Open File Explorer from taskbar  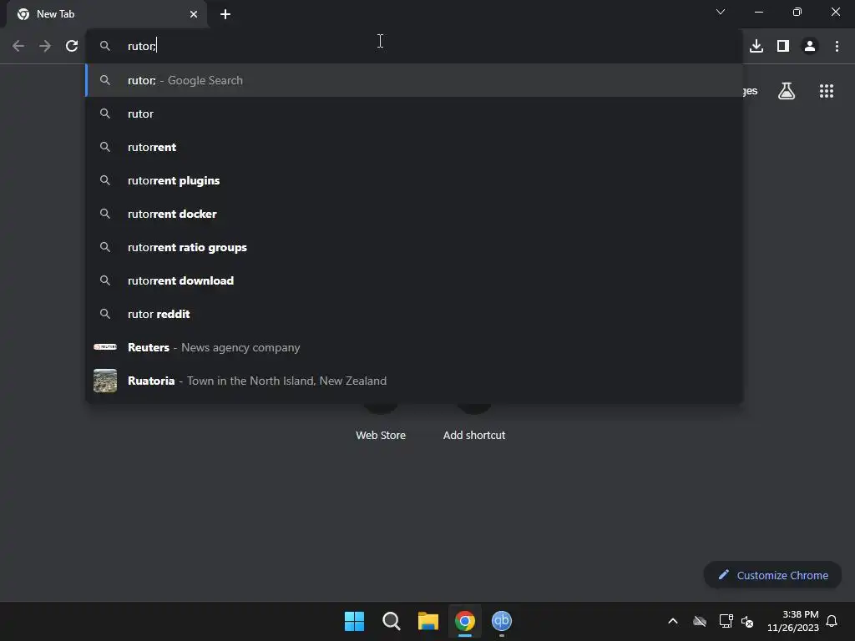point(428,621)
